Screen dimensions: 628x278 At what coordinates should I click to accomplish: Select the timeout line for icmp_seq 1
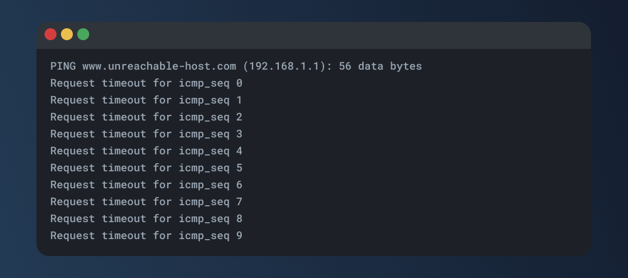[146, 100]
